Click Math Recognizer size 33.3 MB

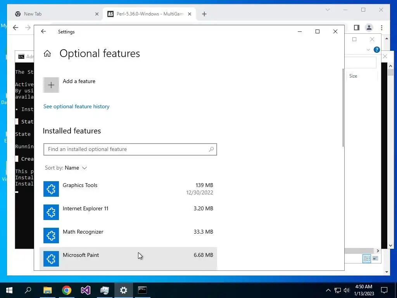coord(203,232)
